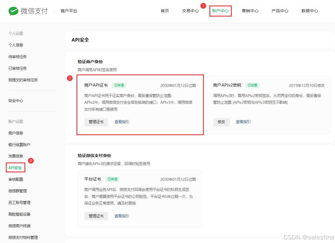Open 银行结算账户 sidebar item

[19, 145]
